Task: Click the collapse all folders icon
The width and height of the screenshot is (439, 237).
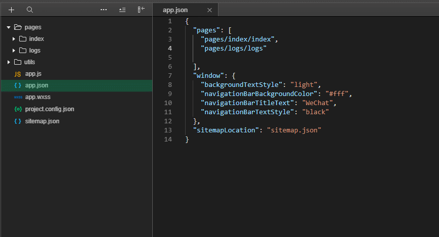Action: pos(122,10)
